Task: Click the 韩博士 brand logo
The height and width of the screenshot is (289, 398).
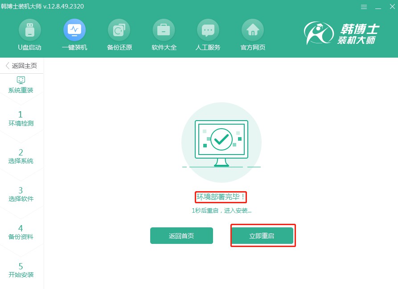Action: pos(341,34)
